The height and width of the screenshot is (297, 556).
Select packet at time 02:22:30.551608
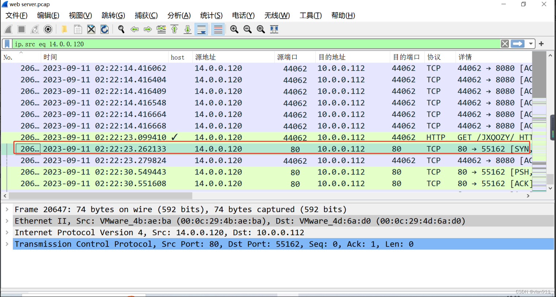[266, 184]
